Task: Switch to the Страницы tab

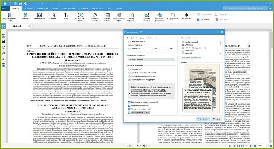Action: point(83,8)
